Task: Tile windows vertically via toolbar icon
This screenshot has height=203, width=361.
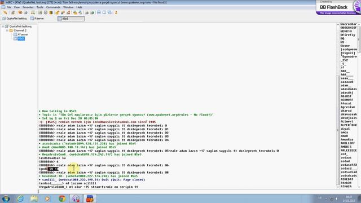Action: (x=104, y=12)
